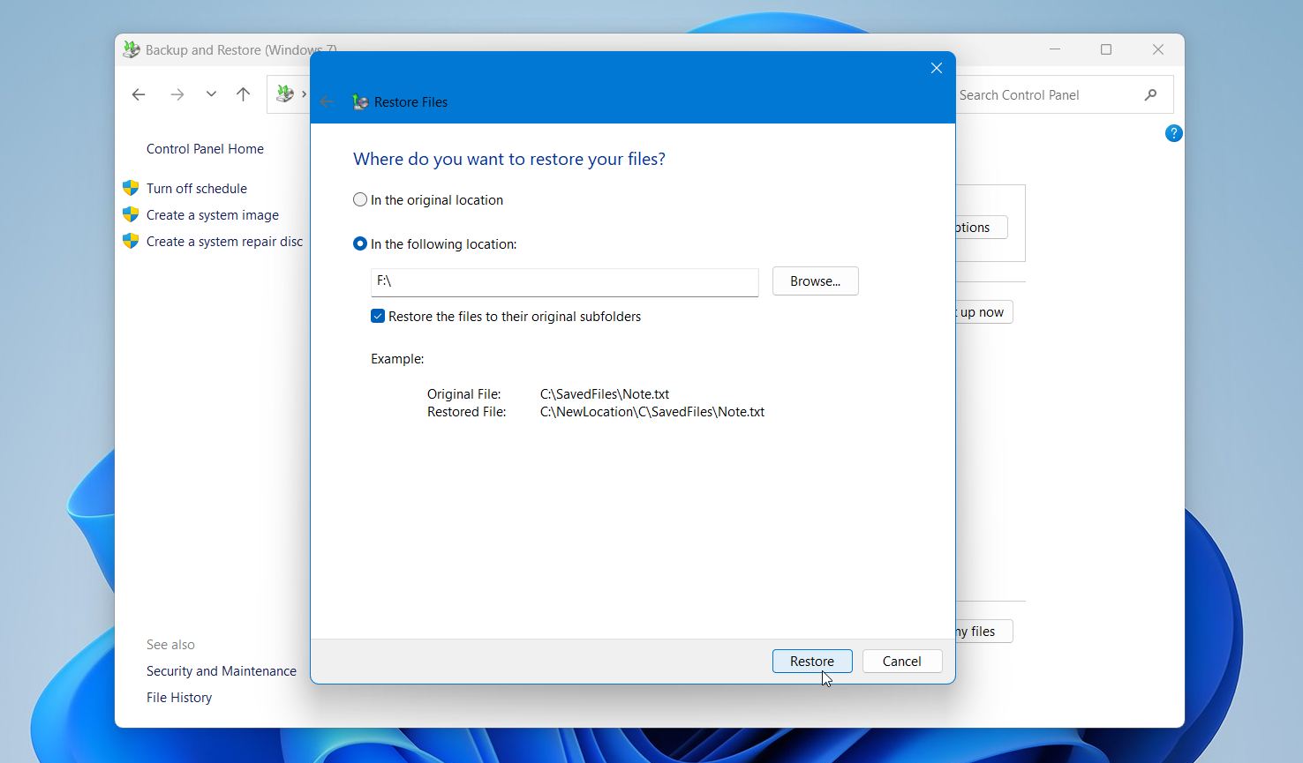The image size is (1303, 763).
Task: Click the UAC shield beside Turn off schedule
Action: pyautogui.click(x=130, y=188)
